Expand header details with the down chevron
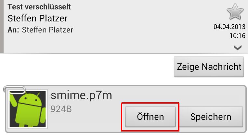The height and width of the screenshot is (139, 248). [x=238, y=48]
